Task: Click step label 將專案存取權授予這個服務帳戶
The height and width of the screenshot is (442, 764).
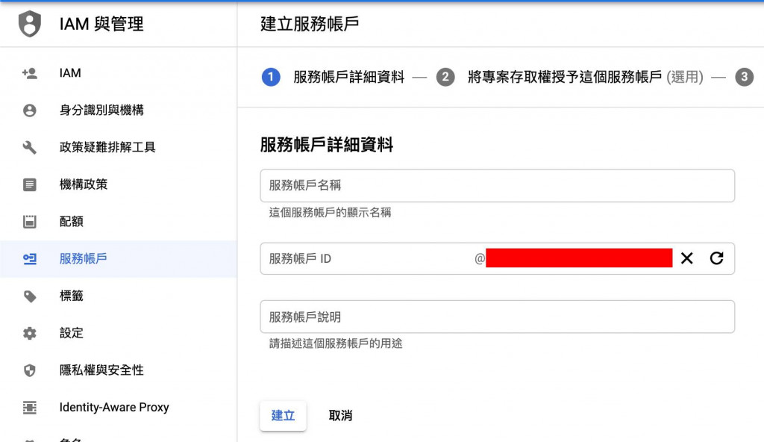Action: [x=565, y=77]
